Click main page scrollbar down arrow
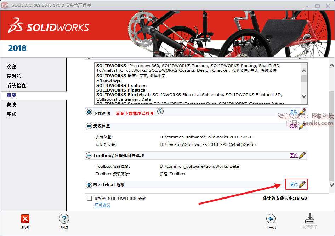The image size is (335, 236). point(331,185)
